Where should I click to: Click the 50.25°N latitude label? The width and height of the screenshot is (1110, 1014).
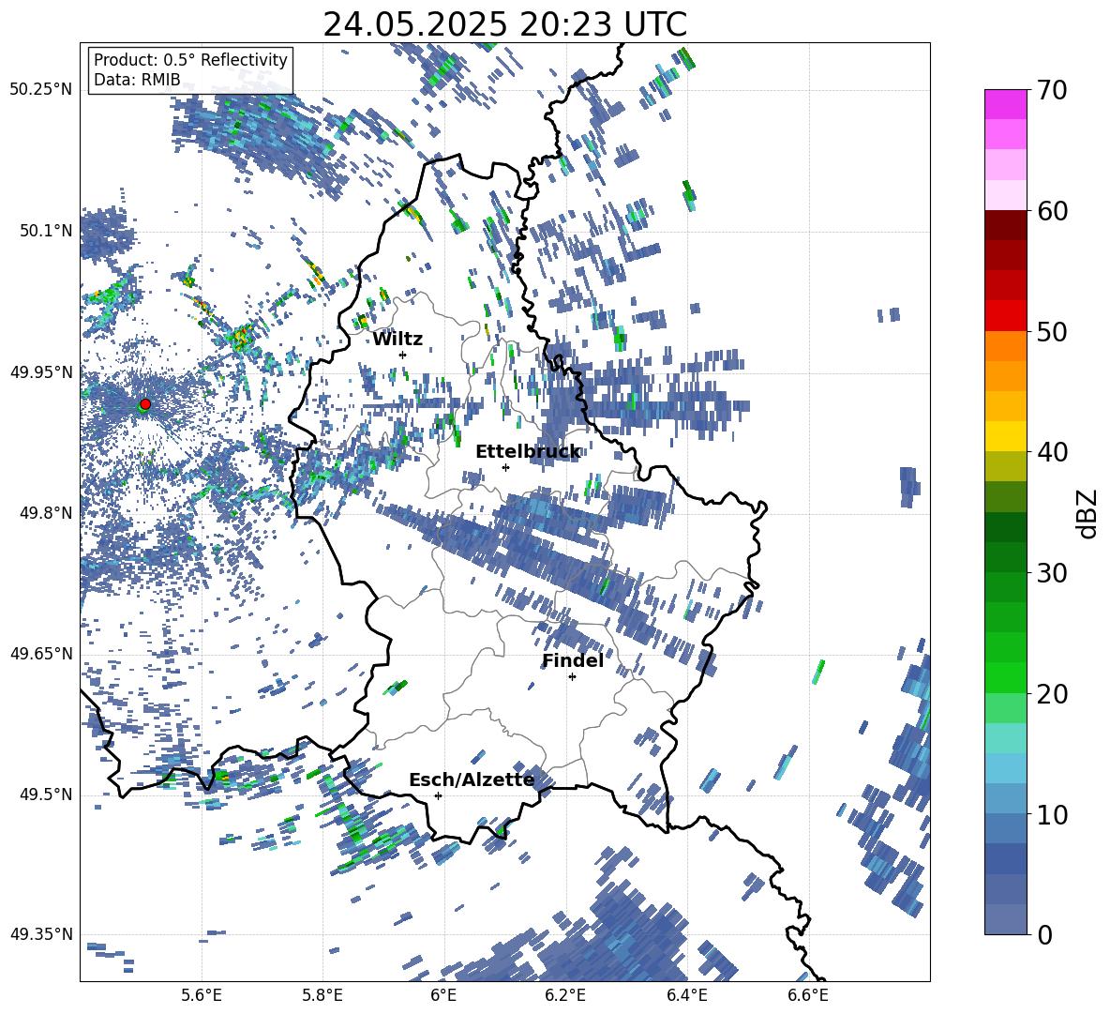tap(41, 90)
